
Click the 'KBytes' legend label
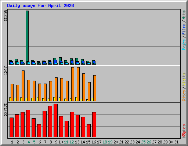[184, 131]
